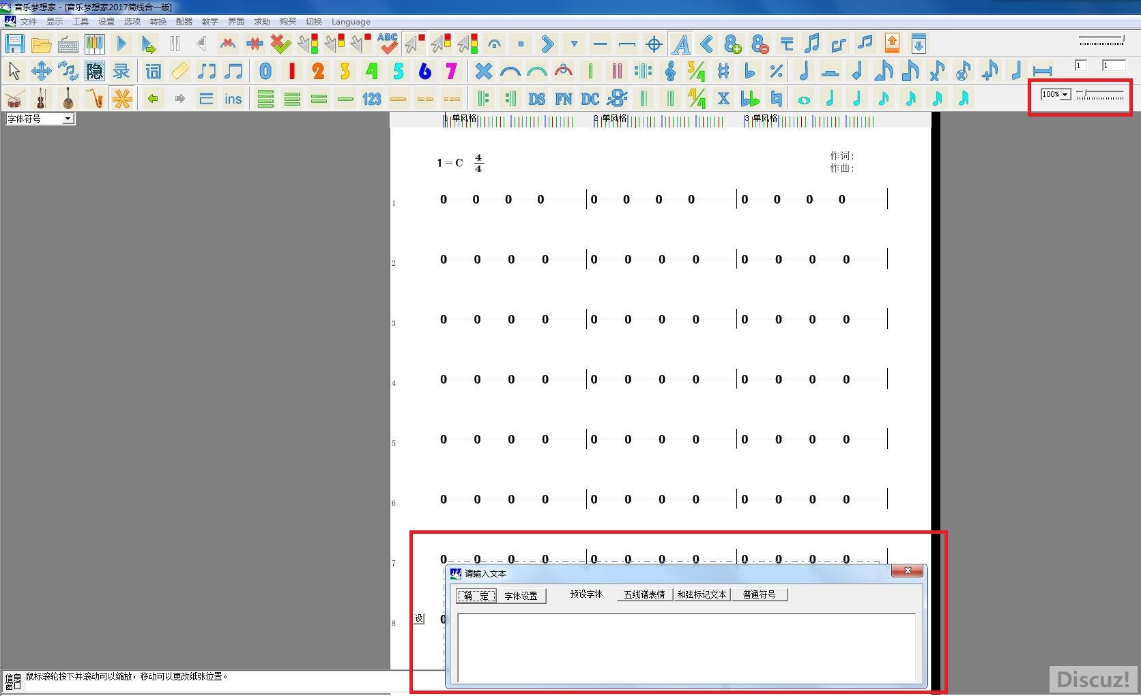1141x696 pixels.
Task: Open the 配器 menu
Action: coord(184,22)
